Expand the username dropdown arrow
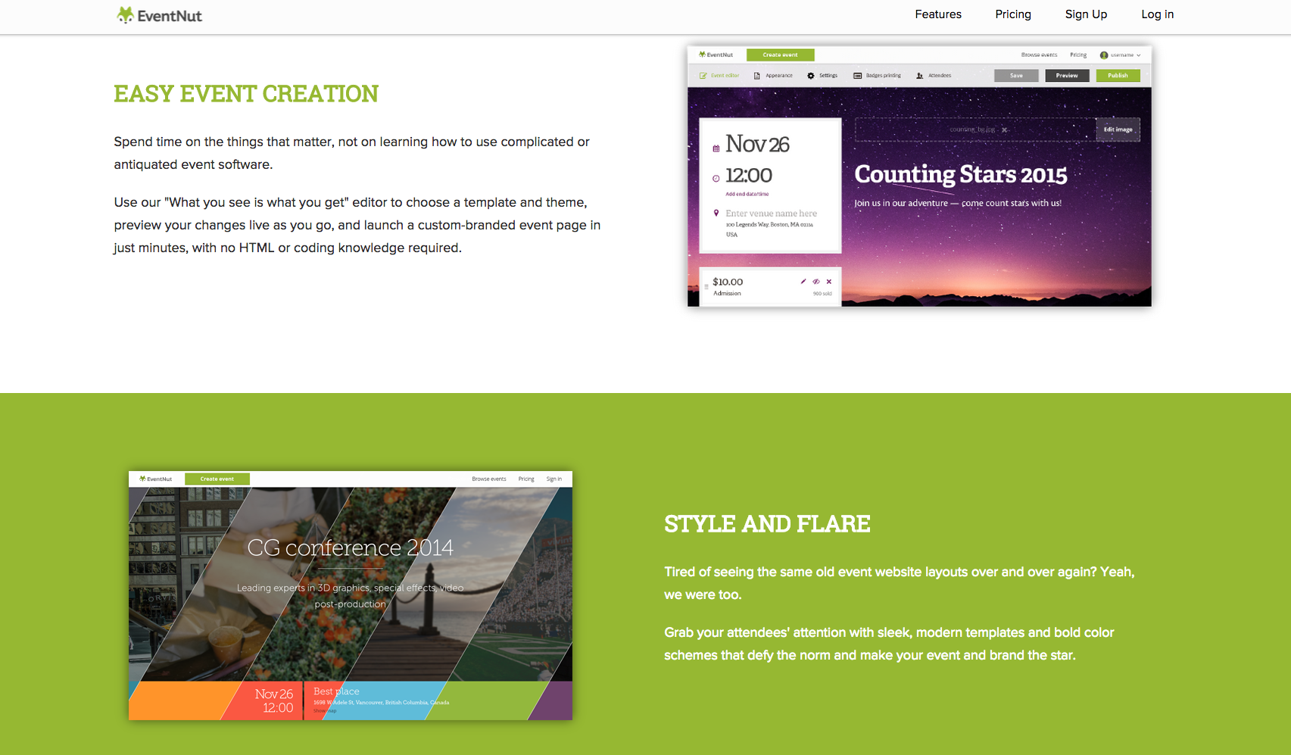This screenshot has width=1291, height=755. (x=1138, y=55)
